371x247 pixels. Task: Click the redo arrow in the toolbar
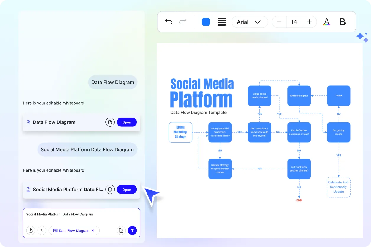183,22
